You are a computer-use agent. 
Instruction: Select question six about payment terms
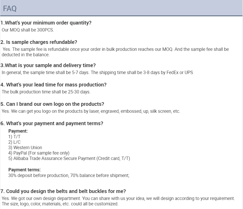click(x=52, y=123)
